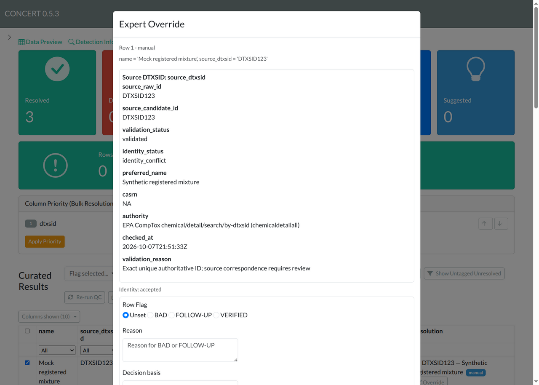
Task: Click the Decision basis input field
Action: [180, 382]
